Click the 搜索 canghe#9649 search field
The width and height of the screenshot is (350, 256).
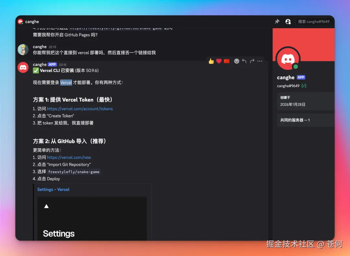(314, 21)
